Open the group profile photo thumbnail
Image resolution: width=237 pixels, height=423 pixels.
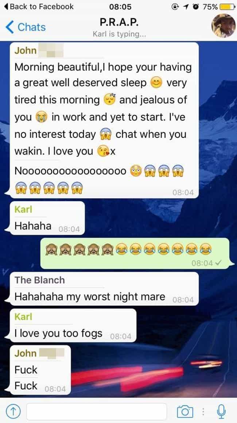click(x=224, y=26)
